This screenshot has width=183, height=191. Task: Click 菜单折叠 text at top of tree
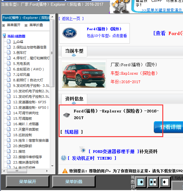[x=36, y=25]
